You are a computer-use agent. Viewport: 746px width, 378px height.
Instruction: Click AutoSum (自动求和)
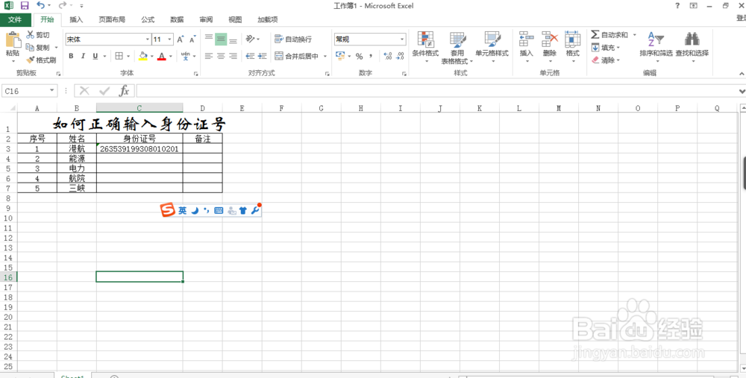(609, 35)
